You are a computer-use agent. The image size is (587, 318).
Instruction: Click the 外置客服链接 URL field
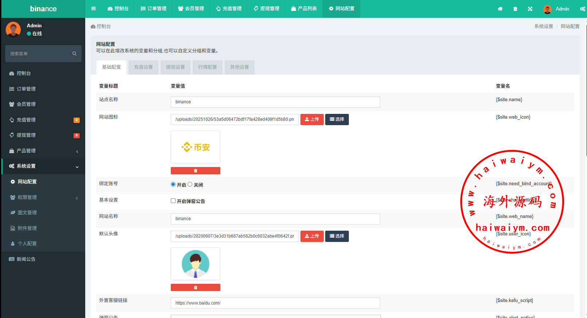click(x=275, y=303)
